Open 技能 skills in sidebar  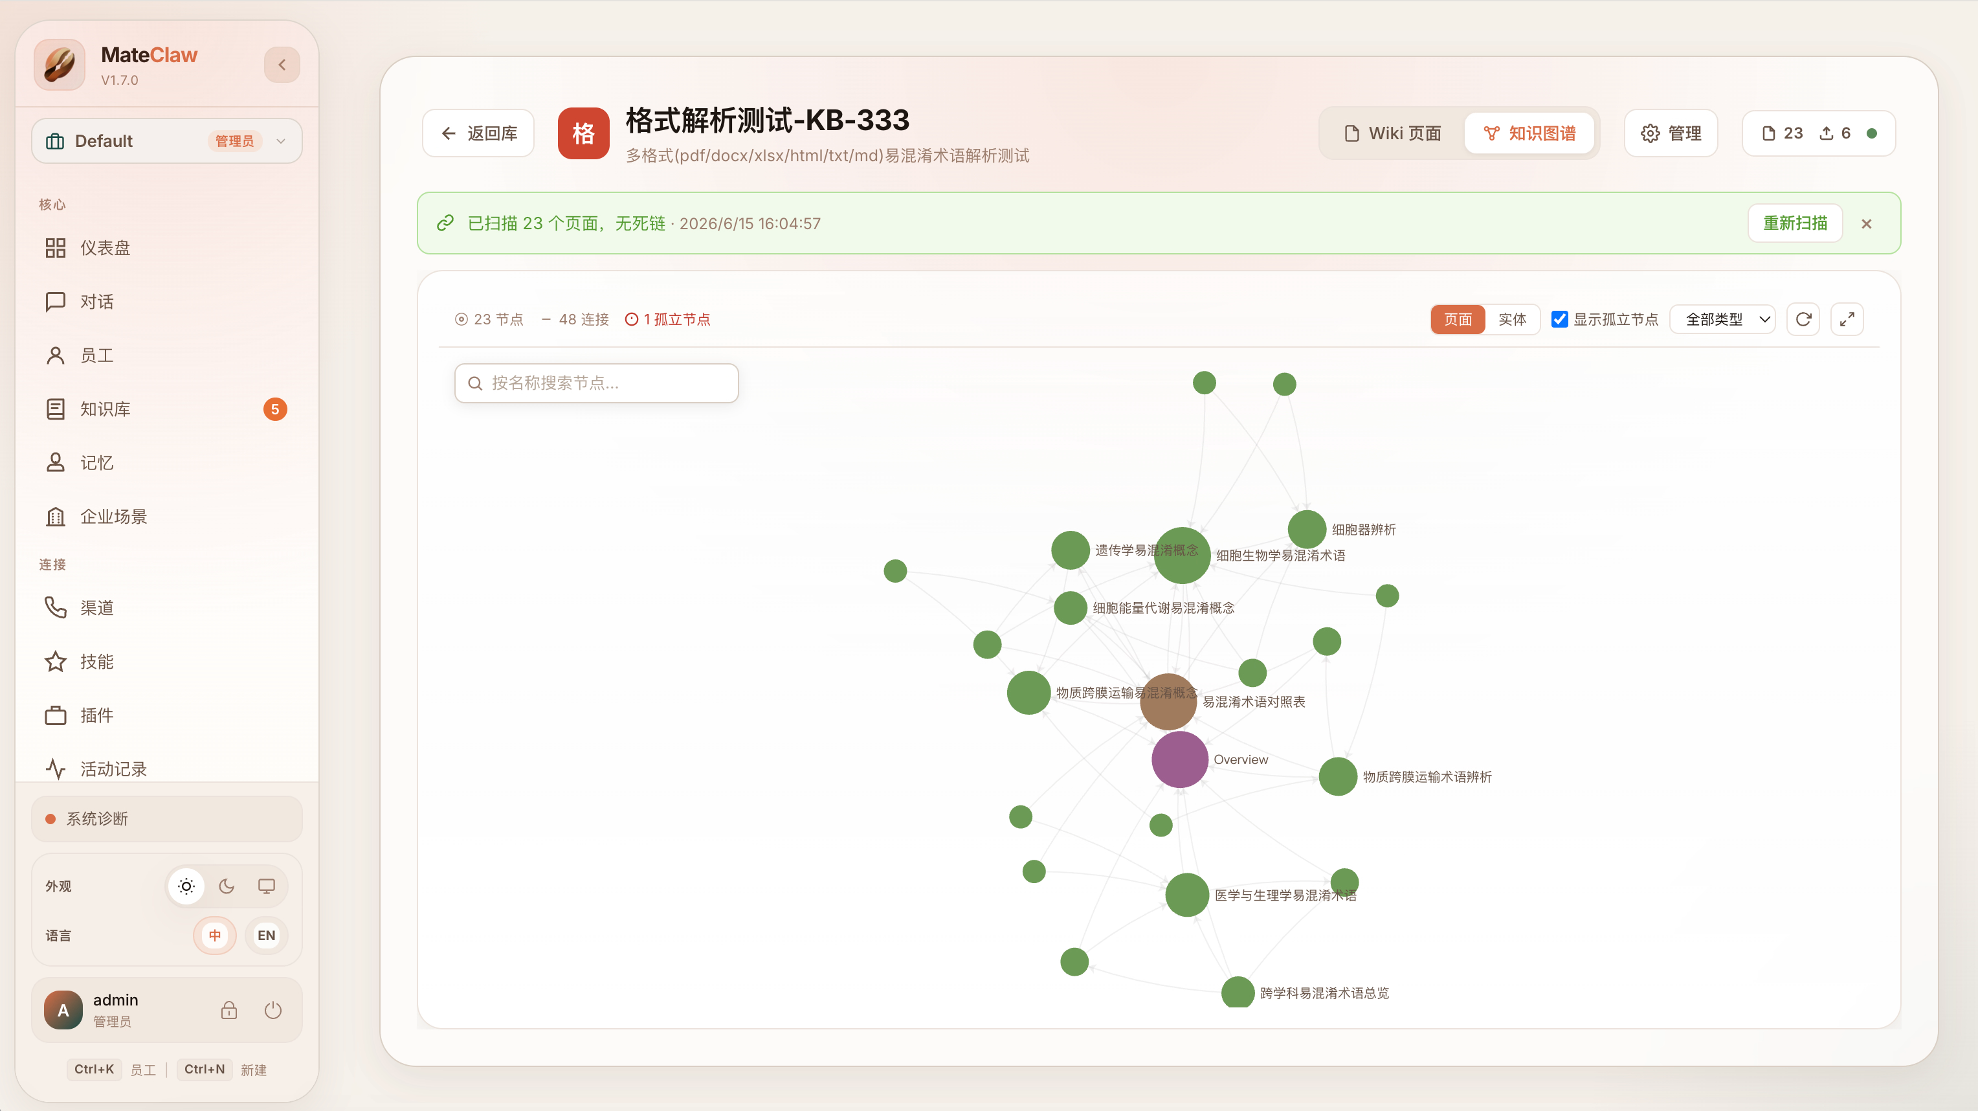[x=166, y=662]
